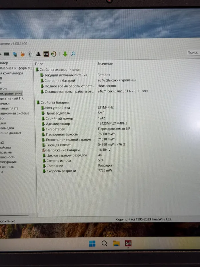Image resolution: width=200 pixels, height=267 pixels.
Task: Select the Напряжение батареи row
Action: [x=61, y=150]
